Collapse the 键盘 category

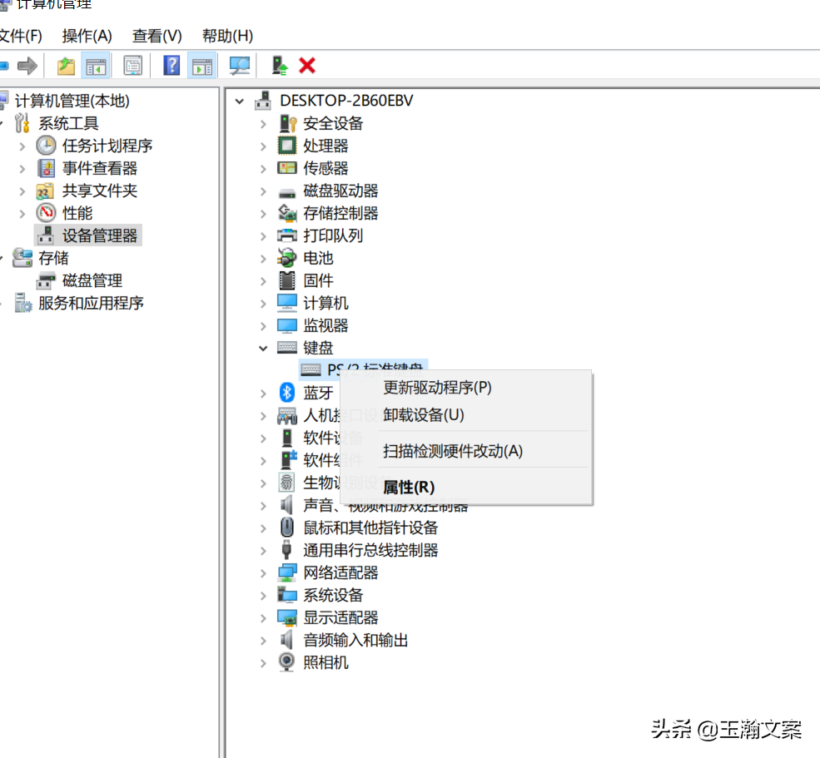[264, 348]
